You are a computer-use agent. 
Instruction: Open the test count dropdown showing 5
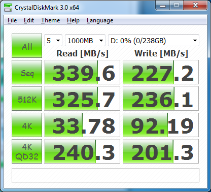coord(53,41)
